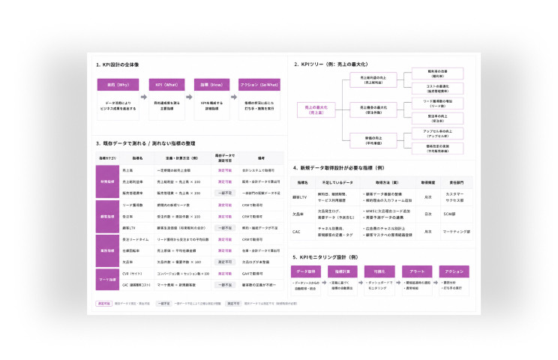Select the 目的 (Why) purple header box
The image size is (558, 360).
tap(118, 85)
